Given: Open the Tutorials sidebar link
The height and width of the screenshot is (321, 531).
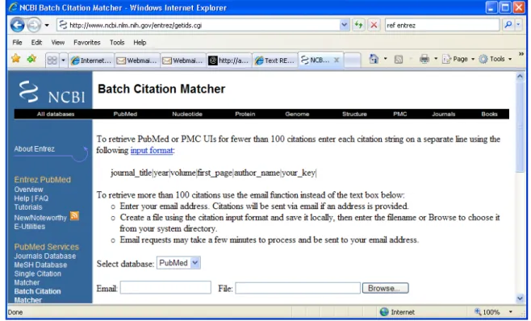Looking at the screenshot, I should [x=28, y=207].
